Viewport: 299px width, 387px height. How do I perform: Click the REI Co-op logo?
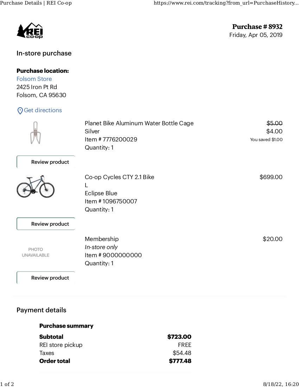30,31
